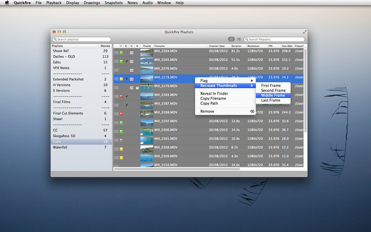The width and height of the screenshot is (371, 232).
Task: Click the brush icon on MVI_2283.MOV
Action: (x=126, y=97)
